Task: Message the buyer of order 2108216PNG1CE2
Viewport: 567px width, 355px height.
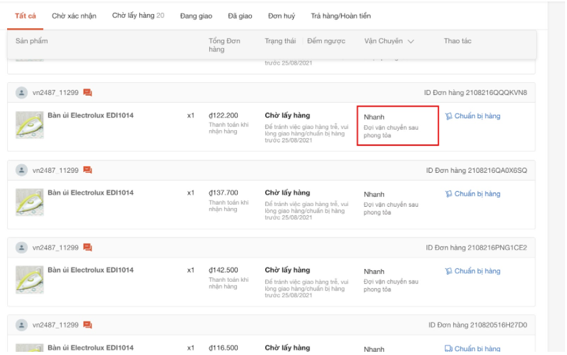Action: [x=87, y=248]
